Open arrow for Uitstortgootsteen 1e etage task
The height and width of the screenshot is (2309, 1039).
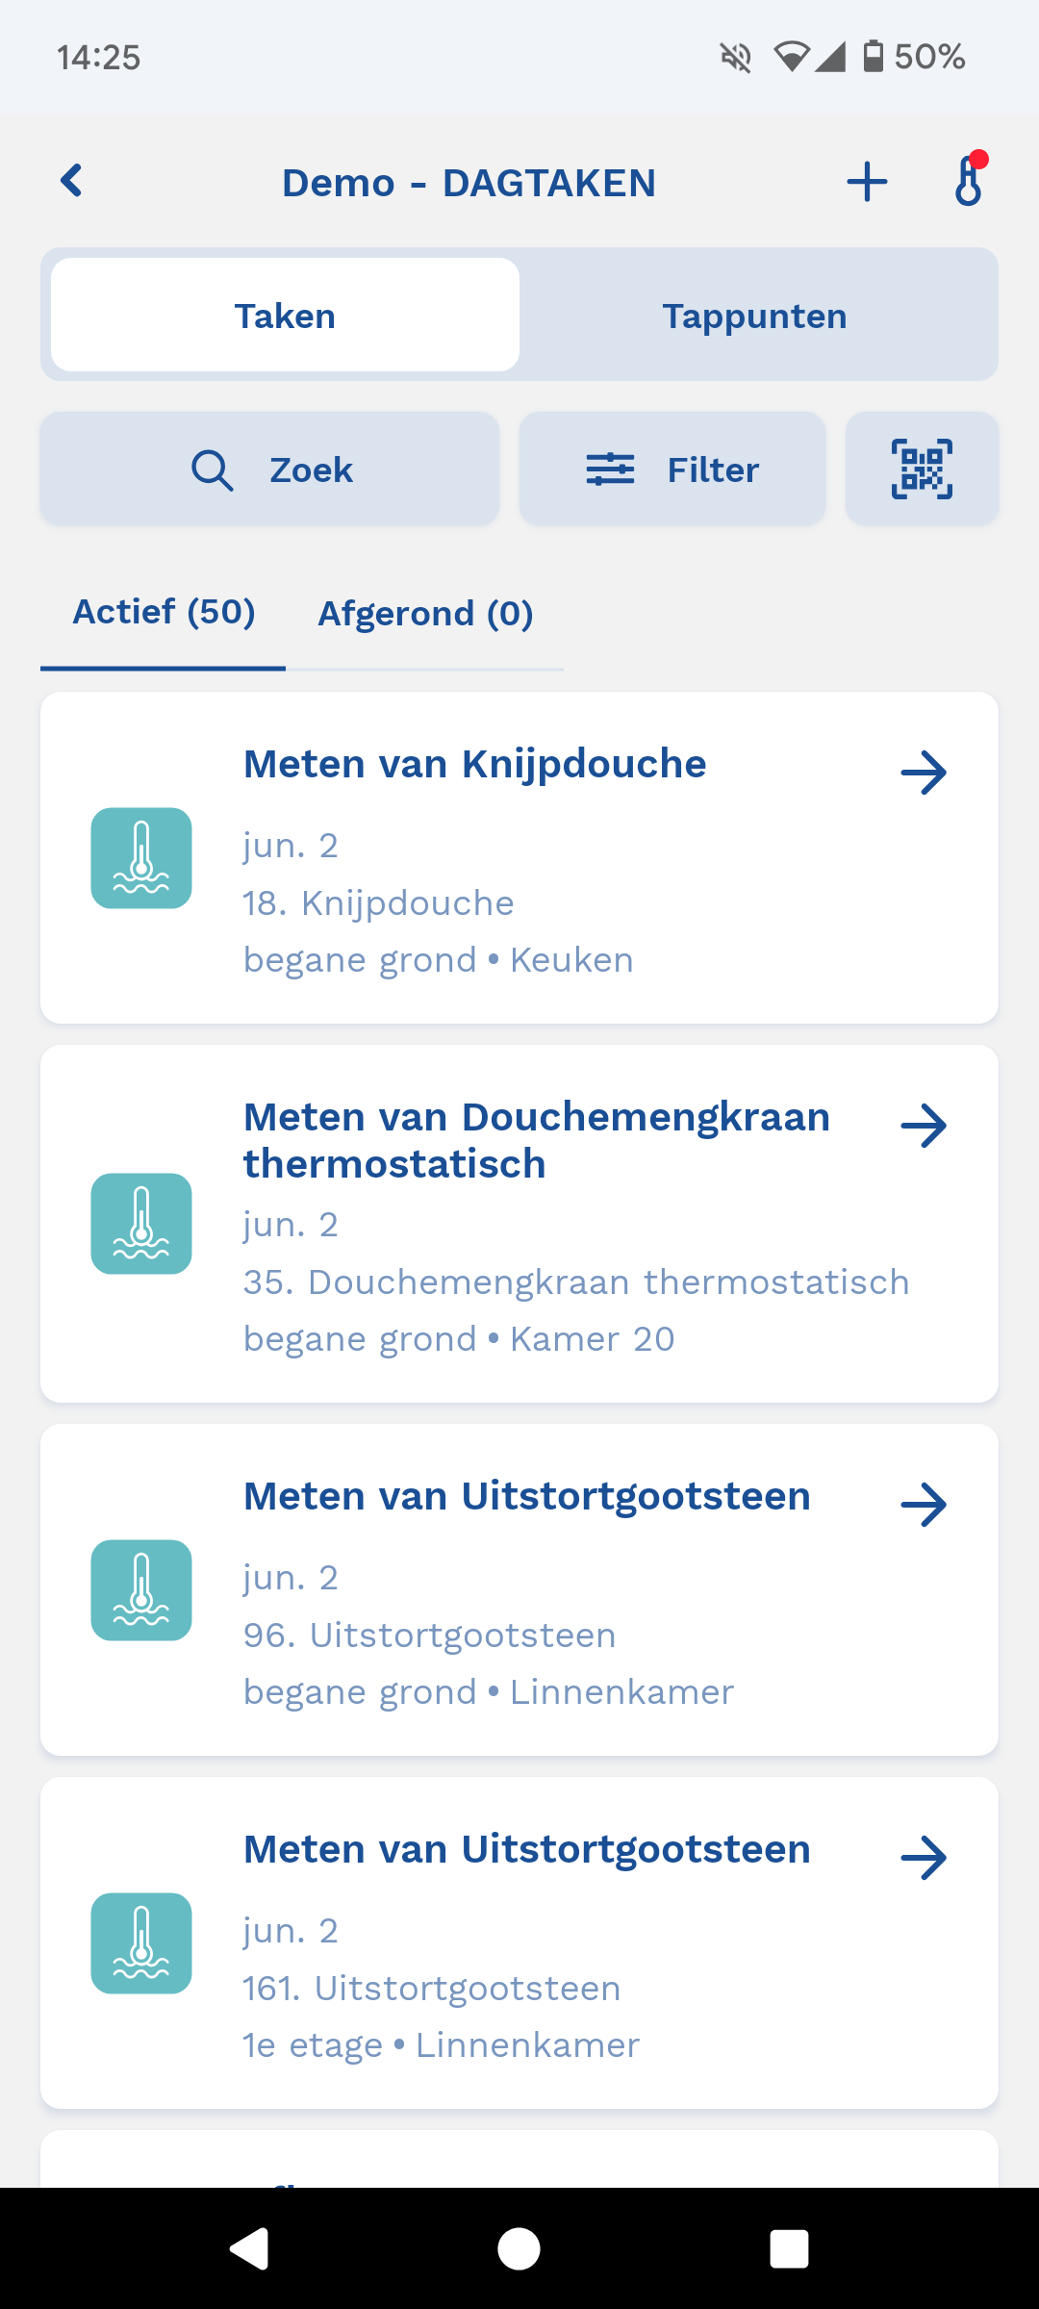click(924, 1858)
